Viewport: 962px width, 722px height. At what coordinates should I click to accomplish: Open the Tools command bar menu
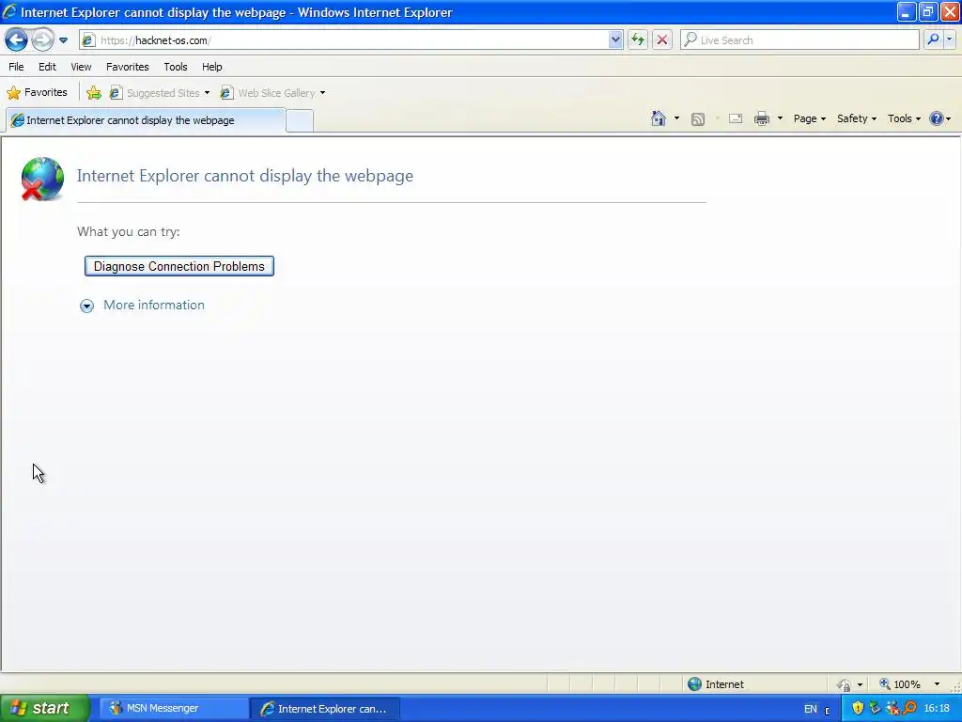click(x=904, y=118)
